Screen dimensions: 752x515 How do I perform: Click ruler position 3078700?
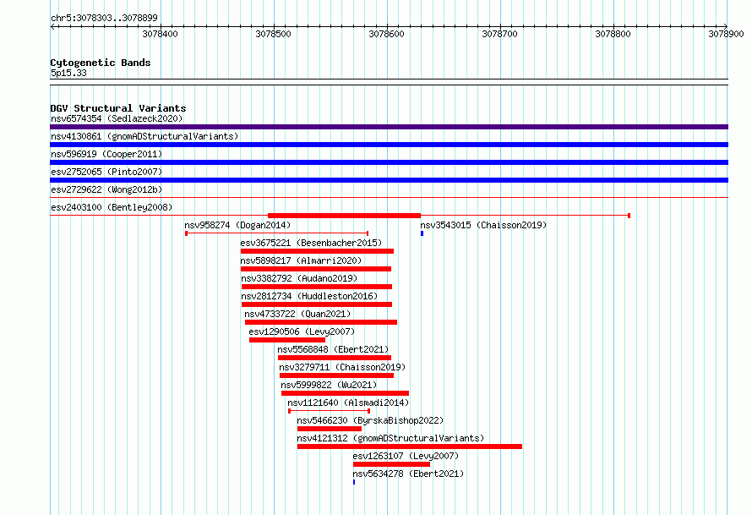click(x=499, y=34)
